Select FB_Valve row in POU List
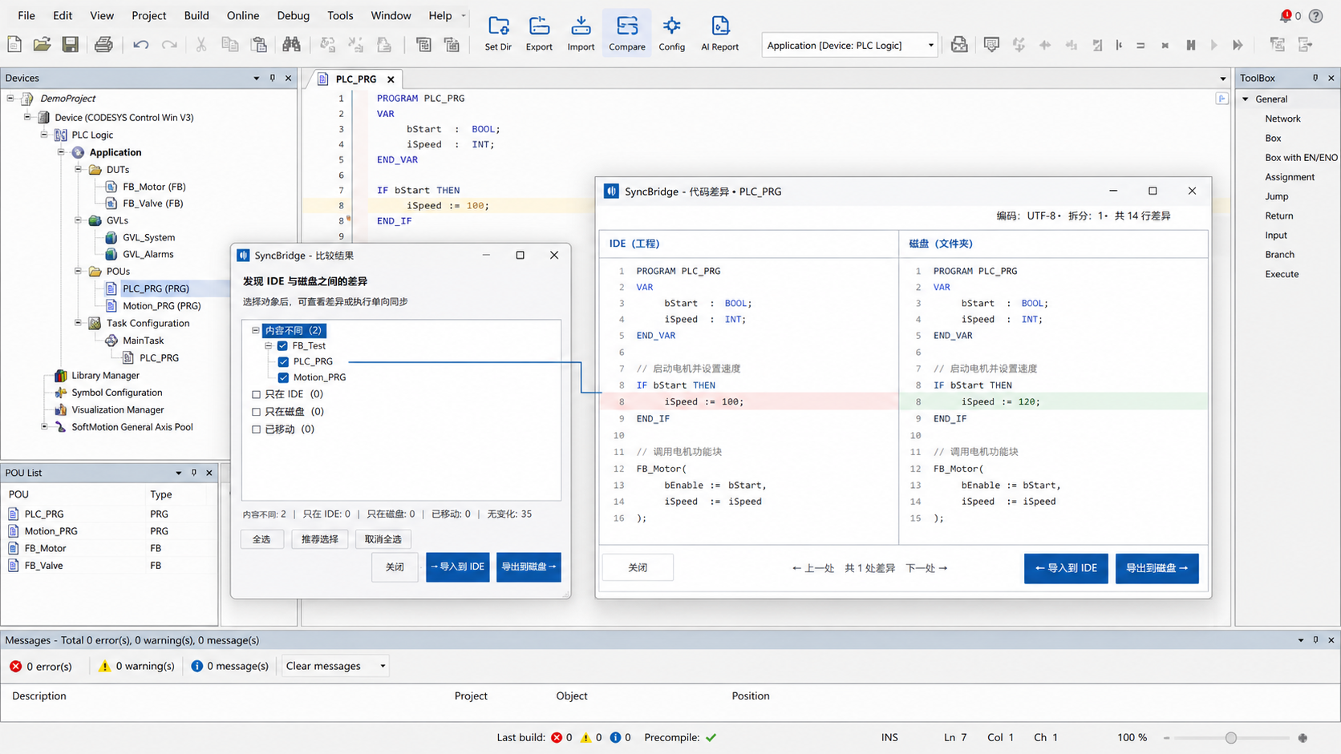This screenshot has height=754, width=1341. [x=109, y=566]
